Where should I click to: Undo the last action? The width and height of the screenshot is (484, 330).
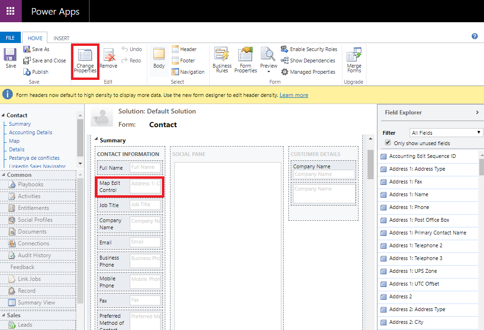(x=132, y=49)
